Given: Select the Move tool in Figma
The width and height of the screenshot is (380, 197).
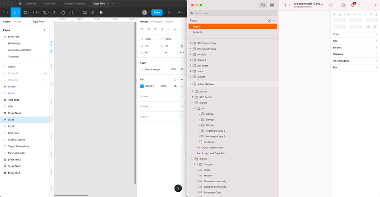Looking at the screenshot, I should tap(16, 13).
